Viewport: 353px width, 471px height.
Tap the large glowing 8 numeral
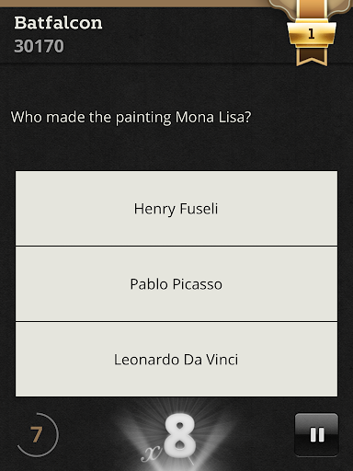180,436
